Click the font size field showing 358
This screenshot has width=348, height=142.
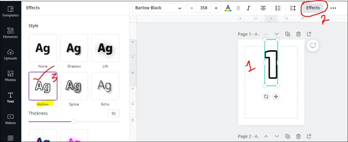coord(204,8)
